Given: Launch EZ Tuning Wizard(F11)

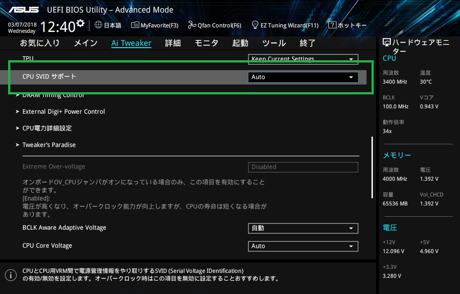Looking at the screenshot, I should 285,25.
